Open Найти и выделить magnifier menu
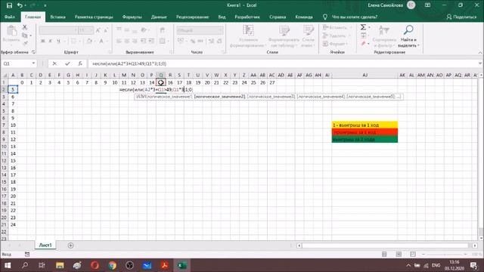 click(x=408, y=36)
